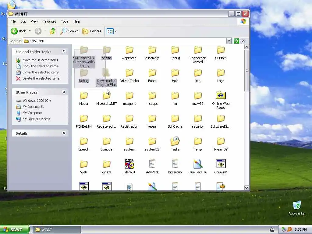Click the search companion tray icon
The width and height of the screenshot is (312, 234).
[289, 229]
